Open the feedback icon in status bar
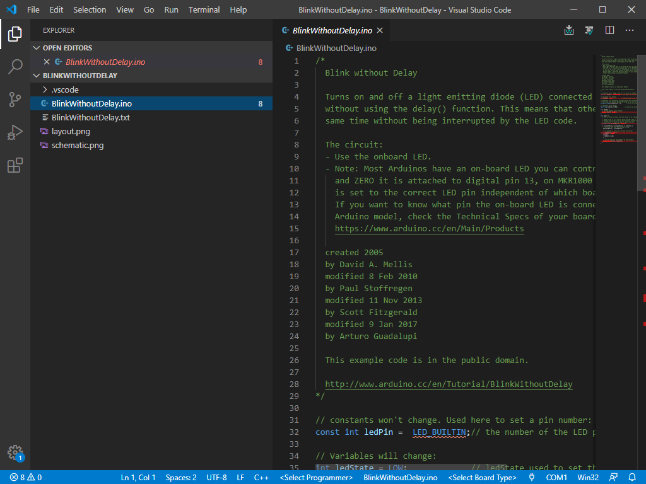This screenshot has width=646, height=484. pos(613,478)
